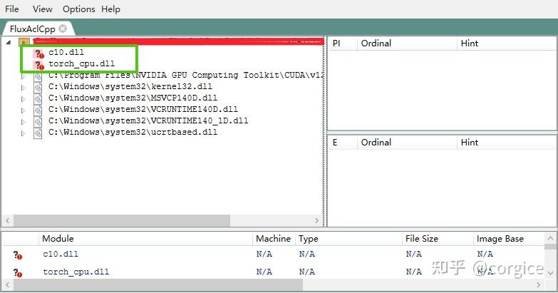558x293 pixels.
Task: Click the module list's right scroll arrow
Action: coord(539,285)
